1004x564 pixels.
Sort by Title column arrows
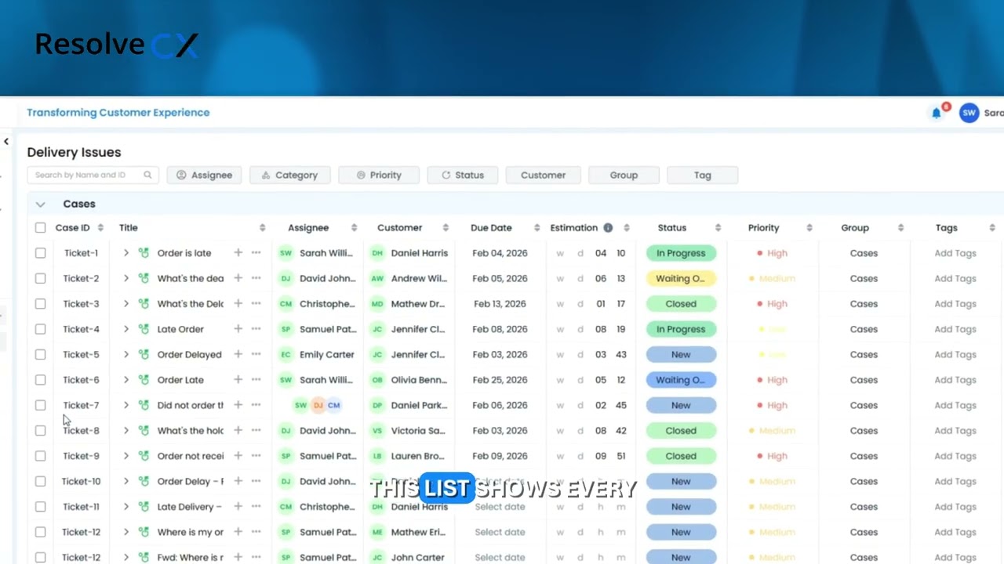(262, 228)
